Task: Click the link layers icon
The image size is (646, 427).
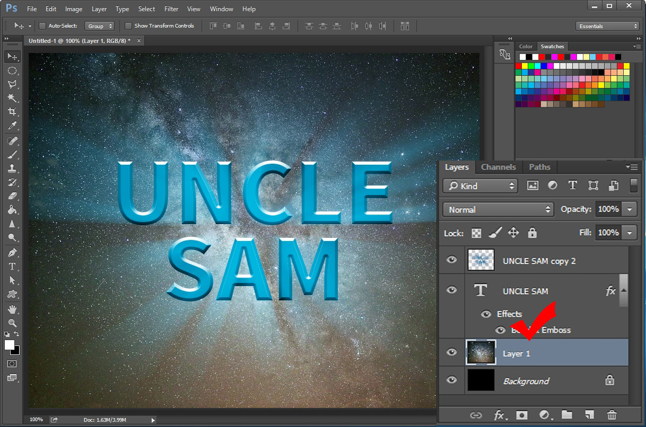Action: pyautogui.click(x=476, y=415)
